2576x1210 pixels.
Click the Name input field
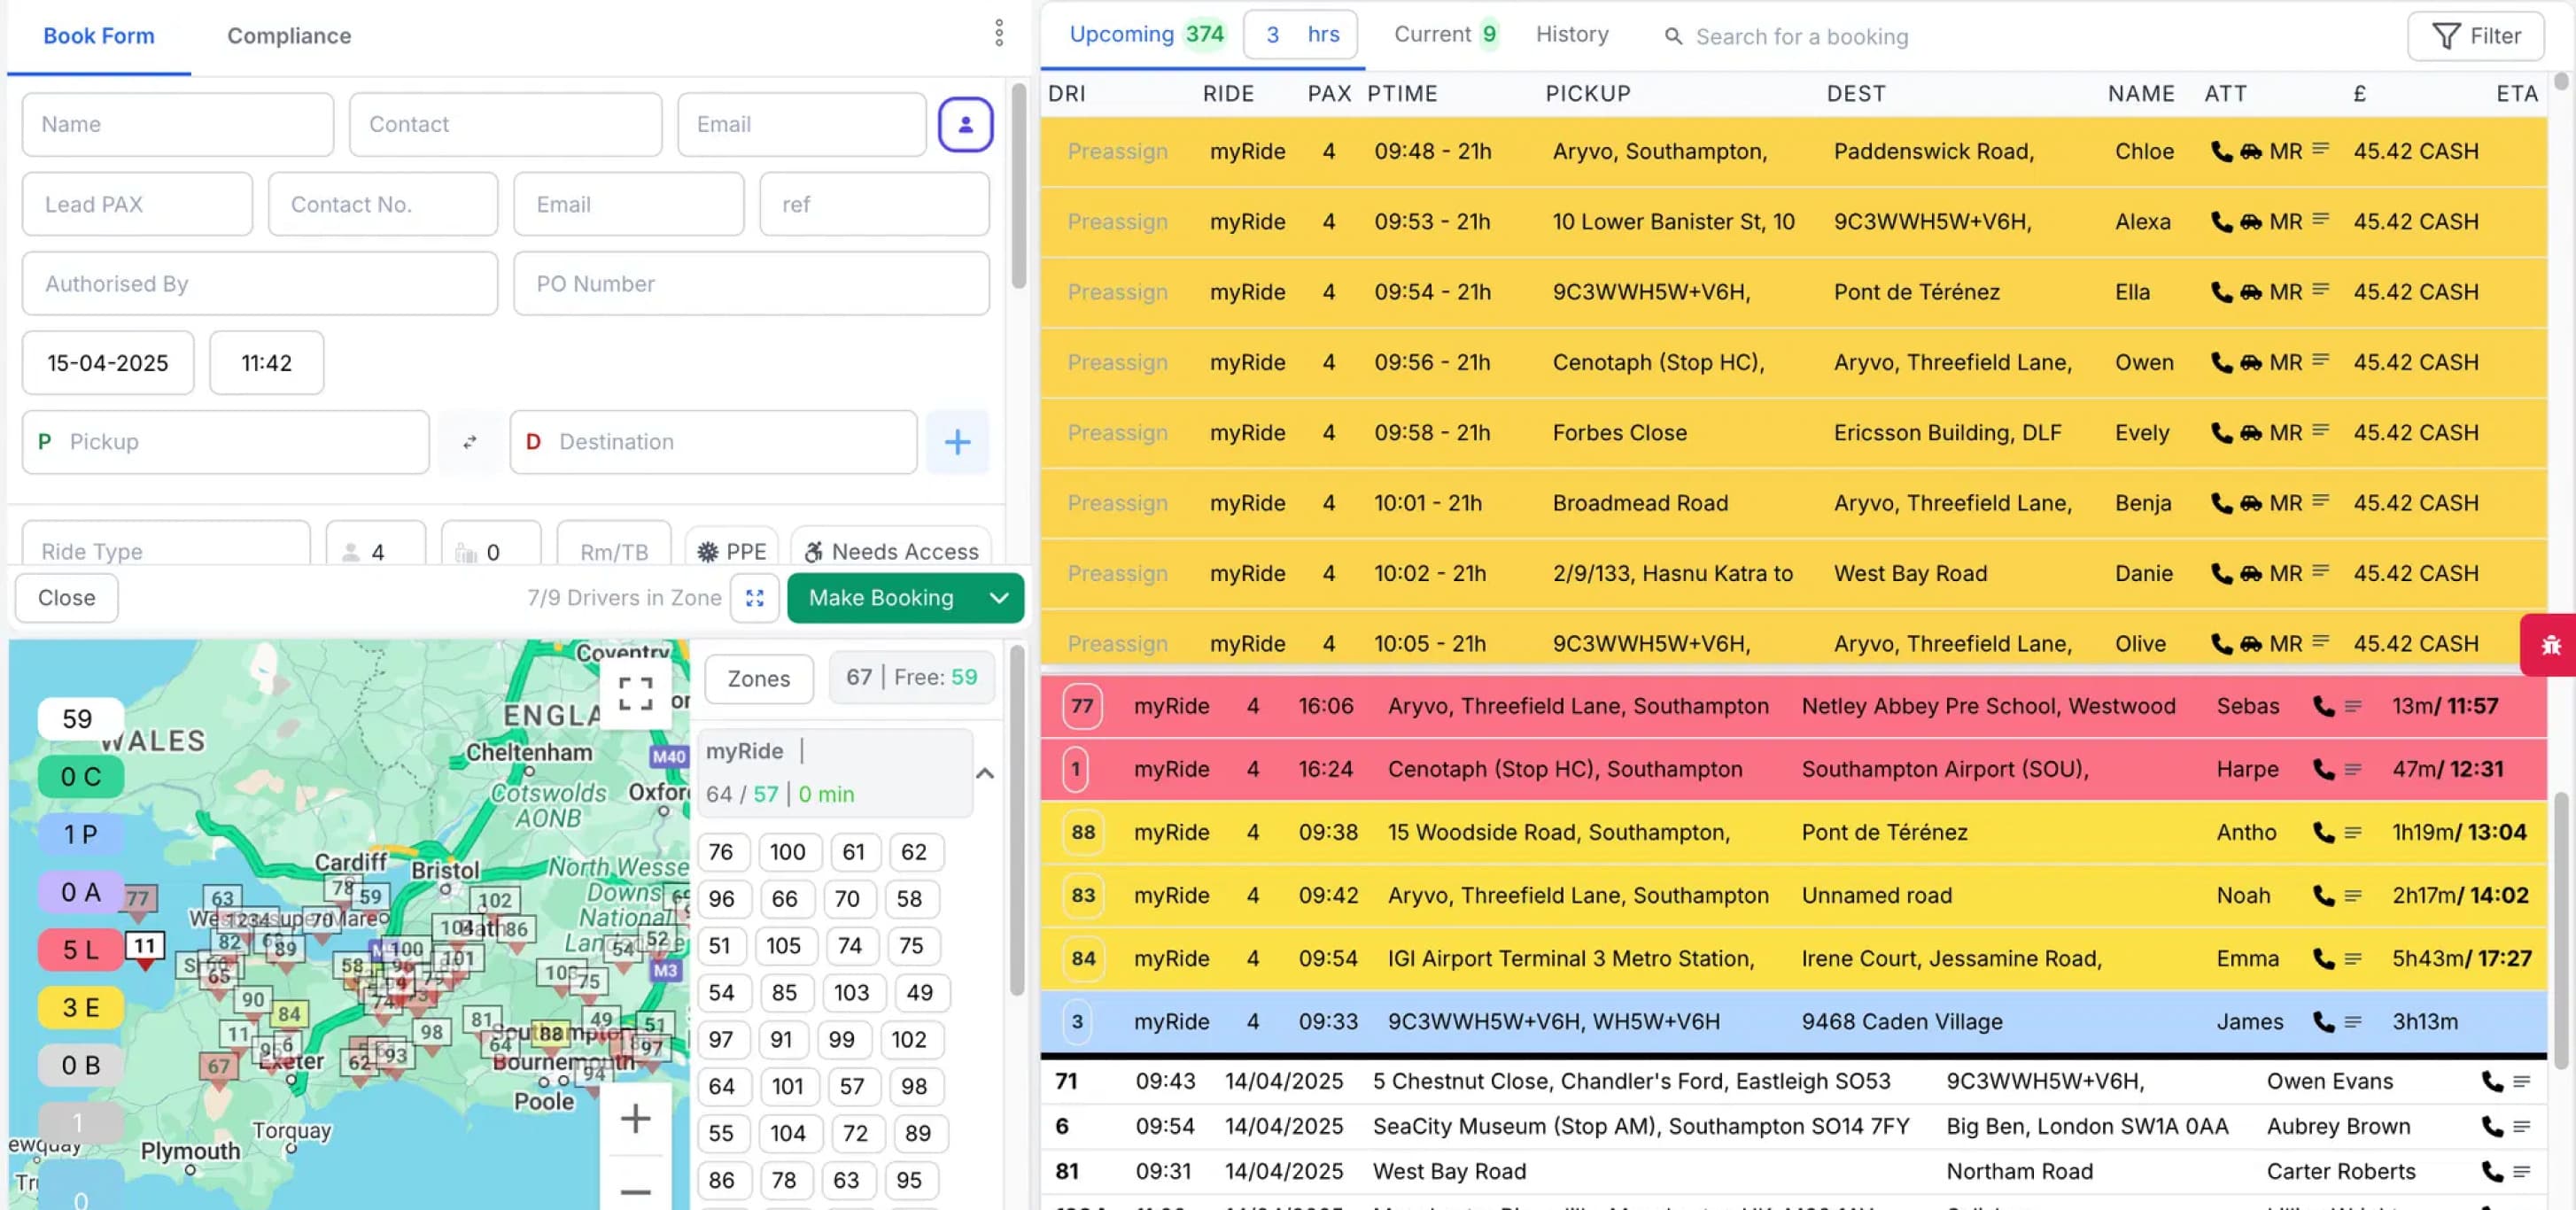pos(178,125)
